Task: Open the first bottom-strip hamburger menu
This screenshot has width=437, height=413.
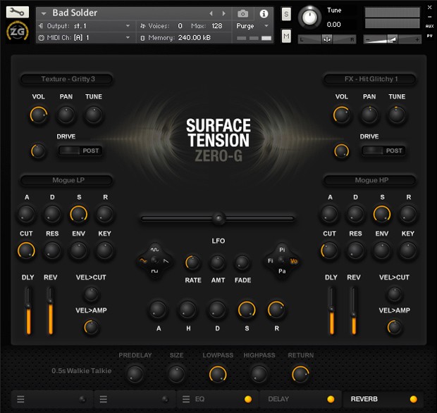Action: pyautogui.click(x=20, y=399)
